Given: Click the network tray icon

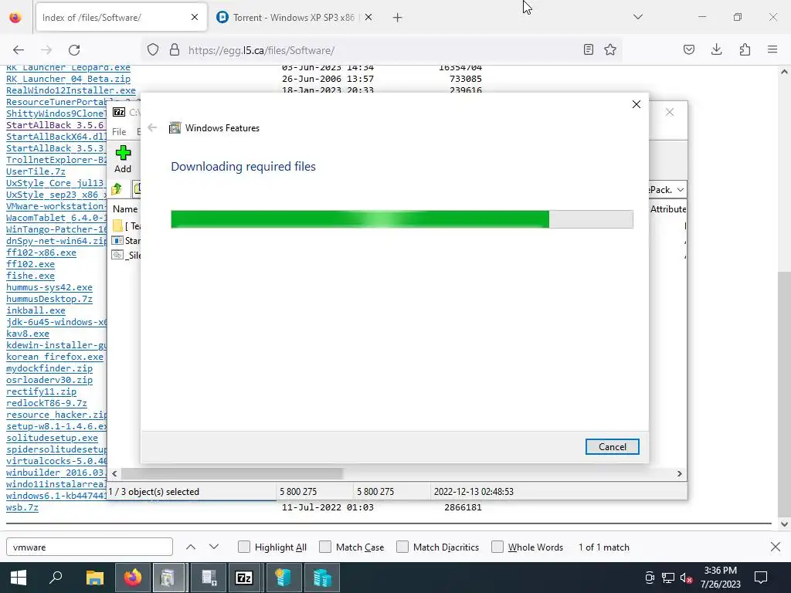Looking at the screenshot, I should point(668,578).
